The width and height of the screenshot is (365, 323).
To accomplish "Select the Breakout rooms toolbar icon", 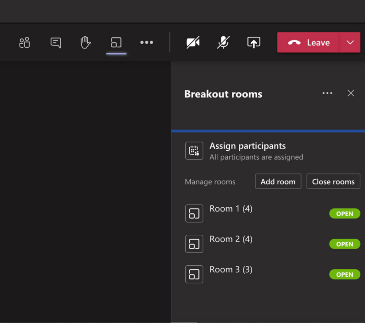I will (x=117, y=42).
